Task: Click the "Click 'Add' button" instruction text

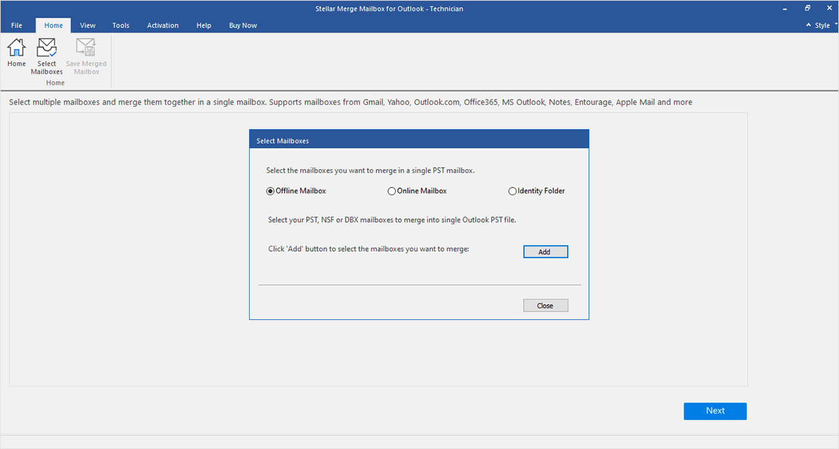Action: 369,250
